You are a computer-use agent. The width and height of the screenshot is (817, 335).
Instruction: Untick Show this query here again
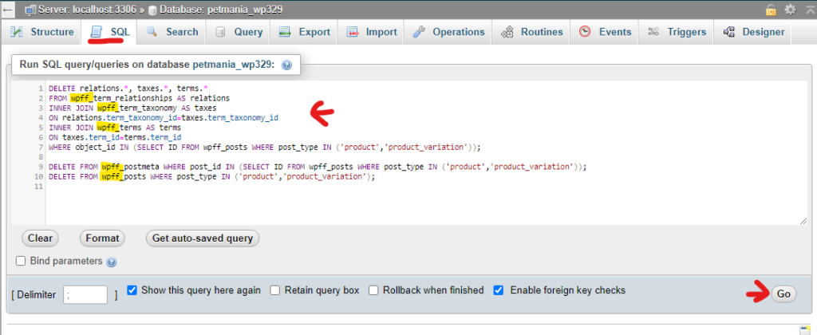click(x=132, y=290)
